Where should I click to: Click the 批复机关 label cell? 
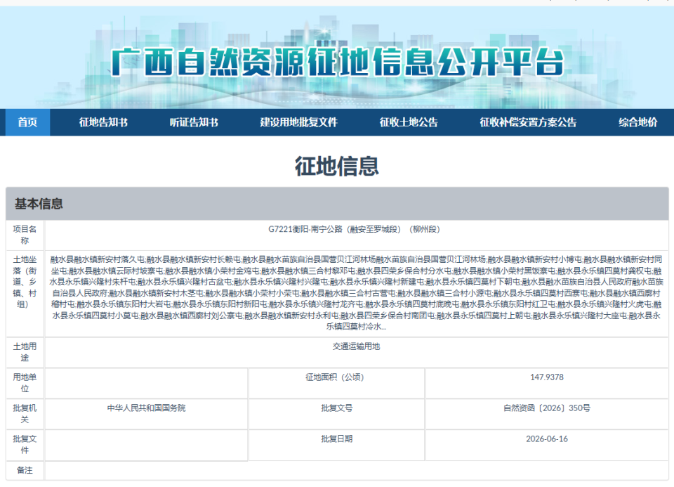[x=25, y=414]
